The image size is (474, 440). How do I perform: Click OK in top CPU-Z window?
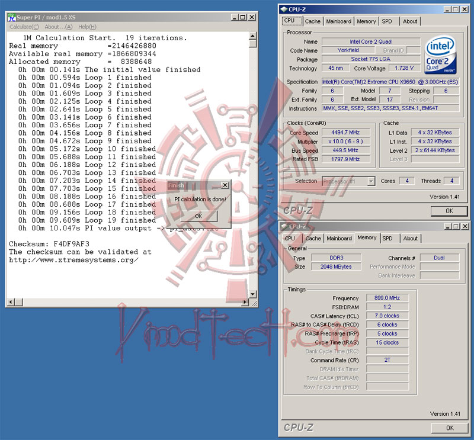click(x=449, y=211)
